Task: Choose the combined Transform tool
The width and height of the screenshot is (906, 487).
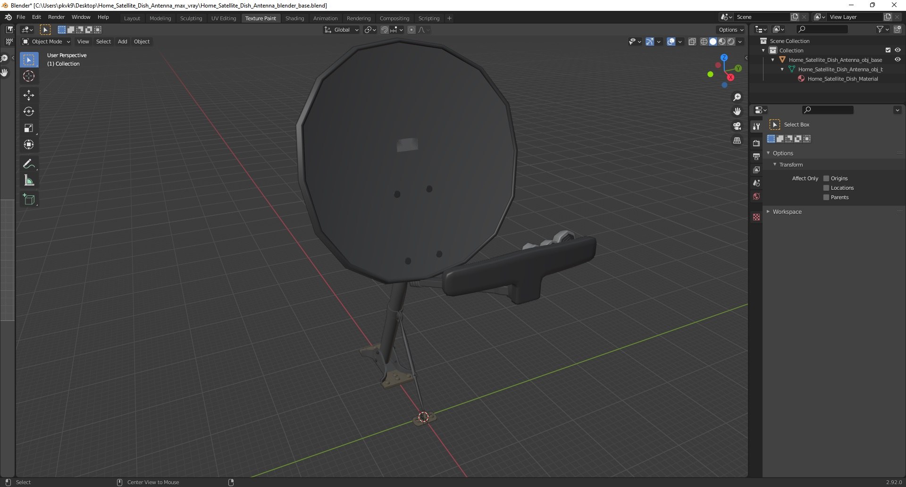Action: [29, 145]
